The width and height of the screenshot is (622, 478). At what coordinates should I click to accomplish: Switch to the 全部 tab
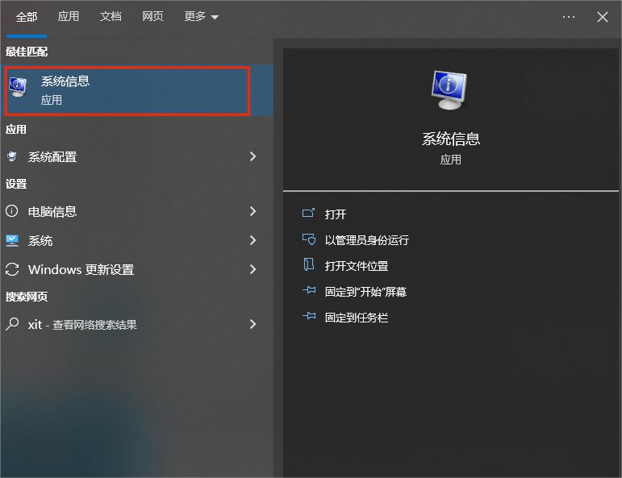tap(27, 17)
